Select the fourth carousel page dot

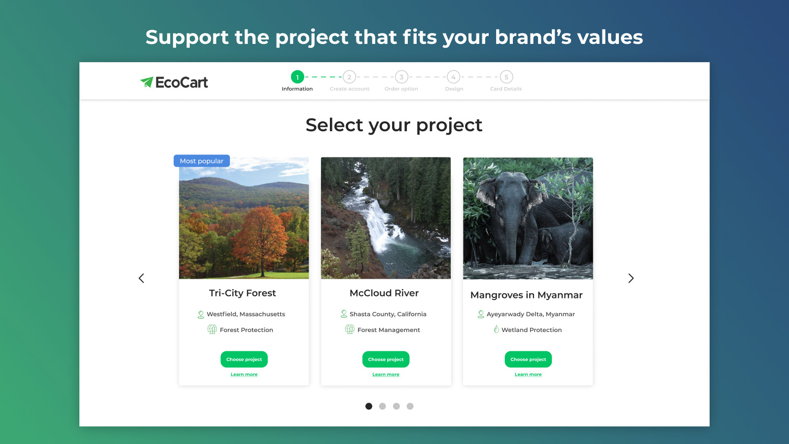coord(410,406)
